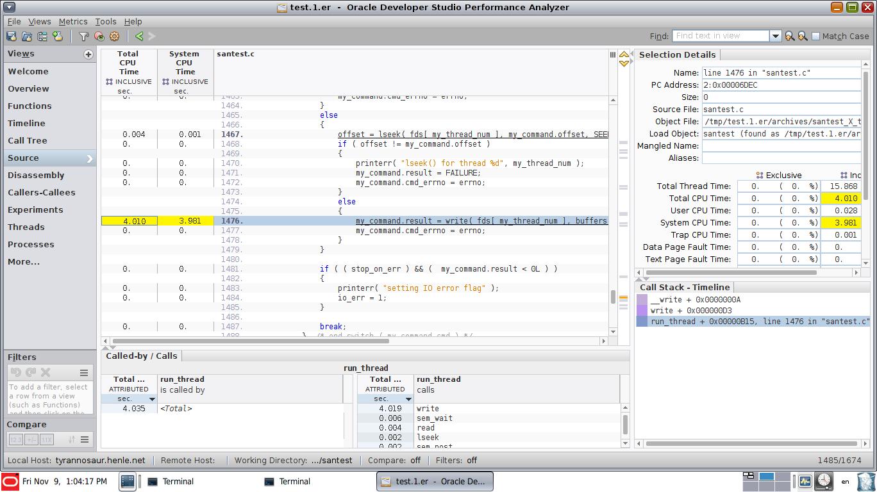
Task: Open the Settings gear icon in toolbar
Action: (x=115, y=37)
